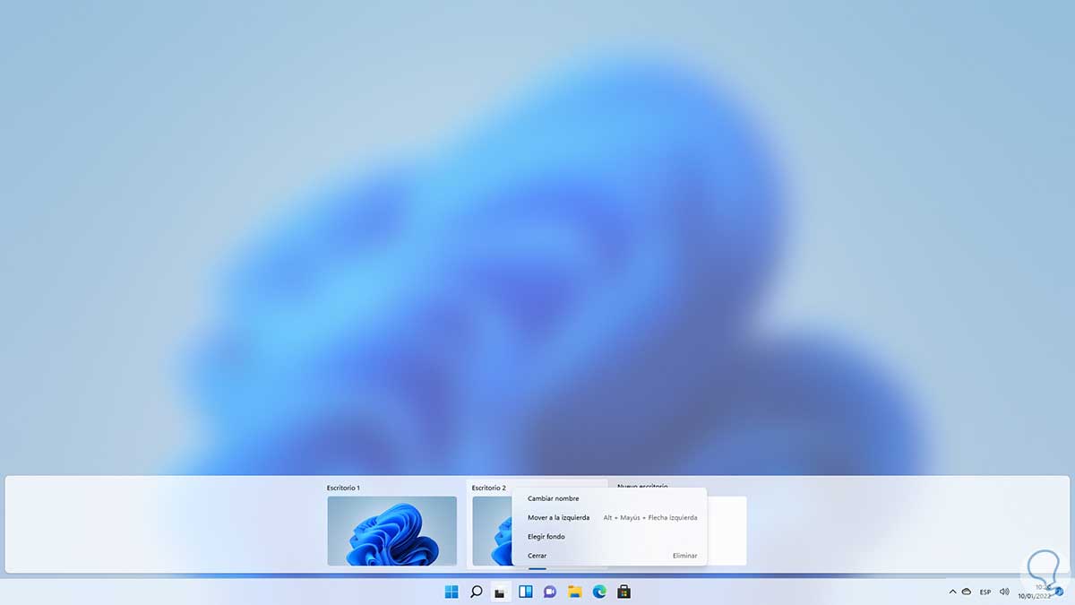This screenshot has width=1075, height=605.
Task: Select the Escritorio 2 desktop thumbnail
Action: pyautogui.click(x=492, y=531)
